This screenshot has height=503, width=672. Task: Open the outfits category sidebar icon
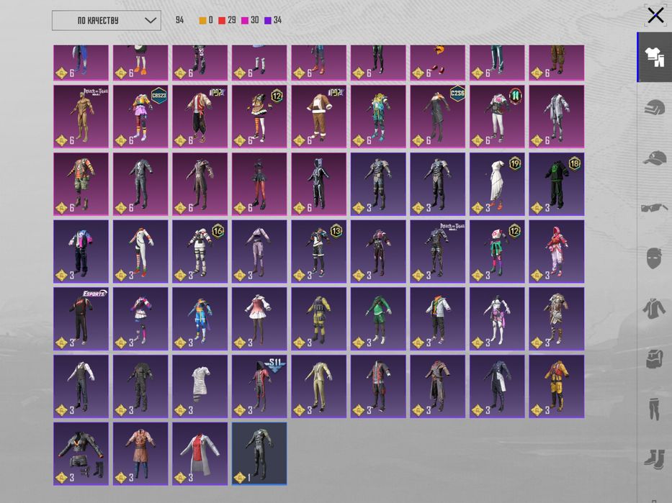tap(655, 57)
